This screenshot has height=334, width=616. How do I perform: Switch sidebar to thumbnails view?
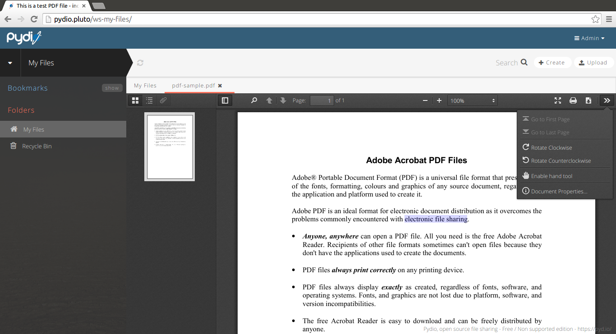coord(135,101)
